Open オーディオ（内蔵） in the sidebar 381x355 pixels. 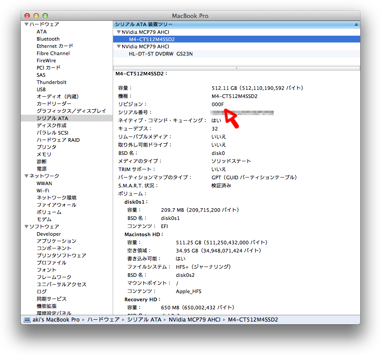pyautogui.click(x=57, y=97)
